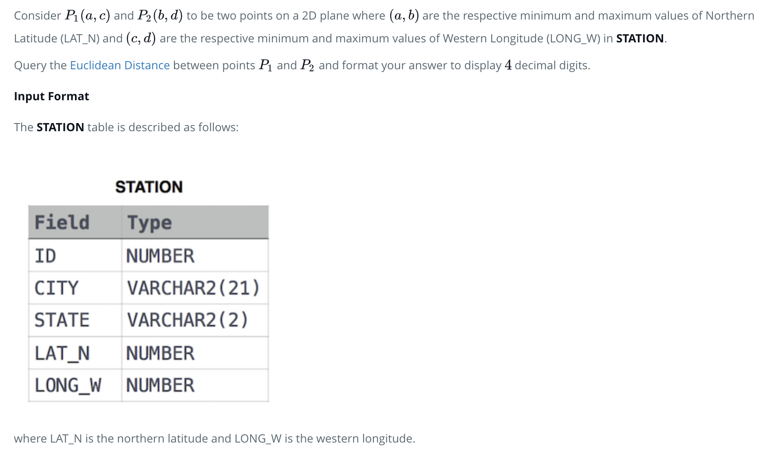Open the Euclidean Distance link
The image size is (776, 458).
120,65
